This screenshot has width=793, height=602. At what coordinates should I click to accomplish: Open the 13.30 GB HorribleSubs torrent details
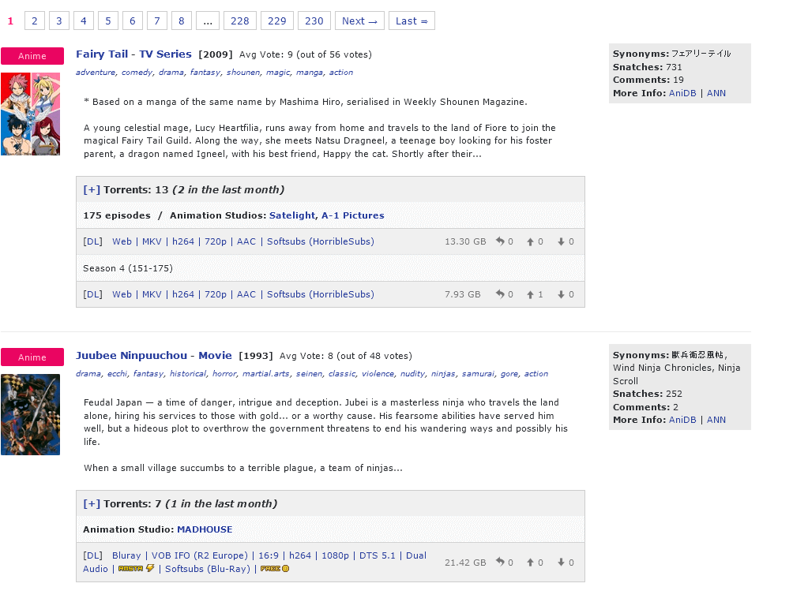click(243, 241)
